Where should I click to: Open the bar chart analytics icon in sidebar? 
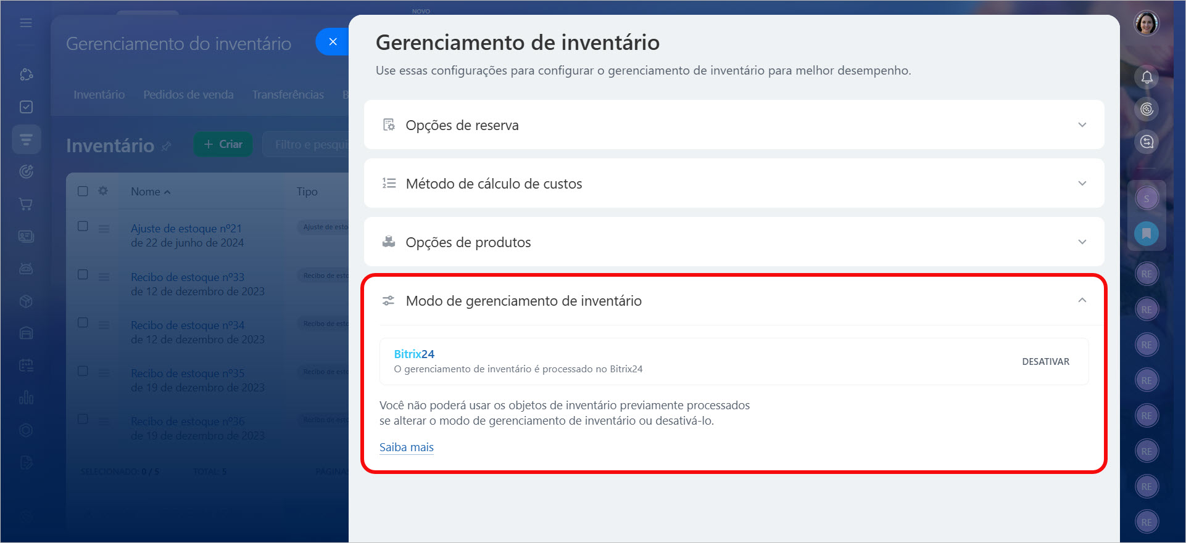pyautogui.click(x=26, y=398)
